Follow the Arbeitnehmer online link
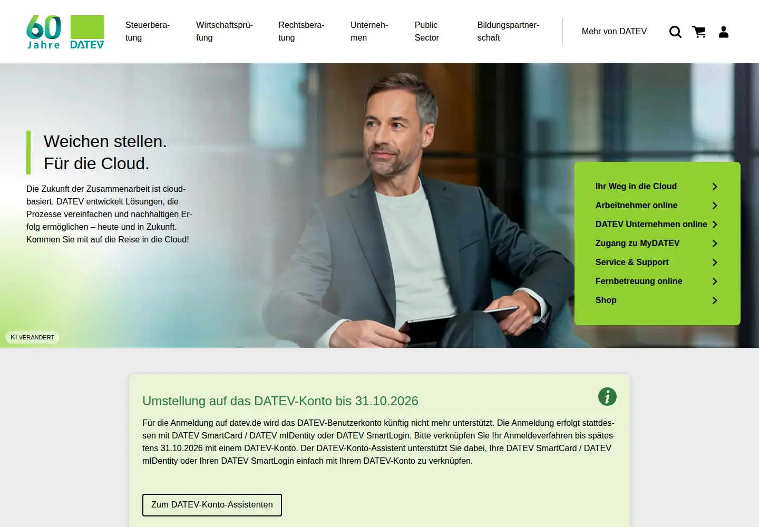This screenshot has height=527, width=759. 636,206
